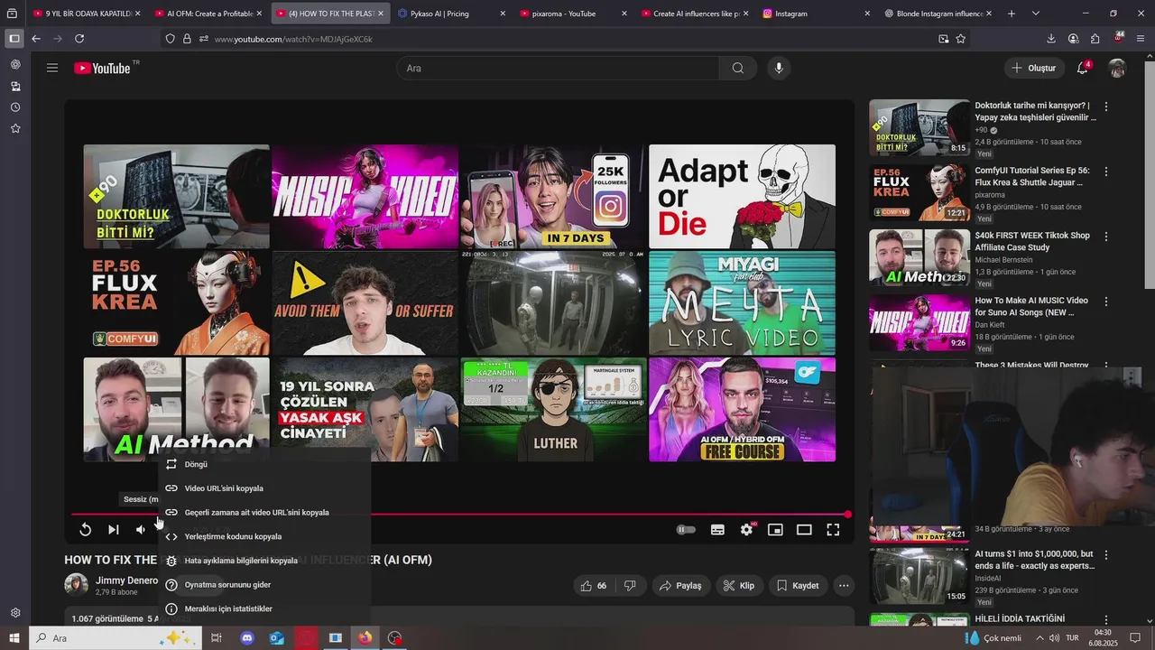Show hidden tray icons chevron
Screen dimensions: 1155x650
pos(1039,638)
